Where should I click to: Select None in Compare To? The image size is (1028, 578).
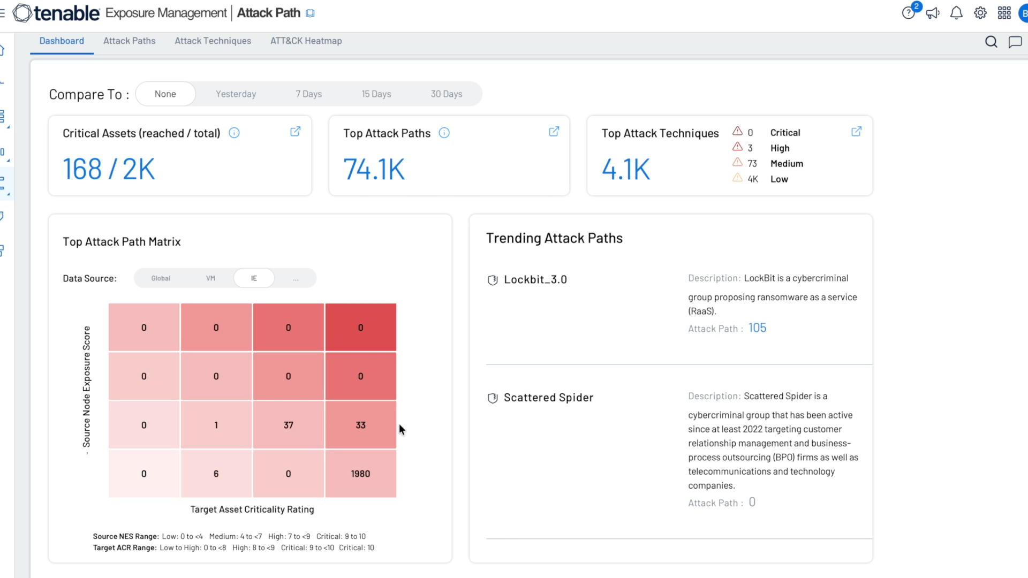[x=165, y=94]
